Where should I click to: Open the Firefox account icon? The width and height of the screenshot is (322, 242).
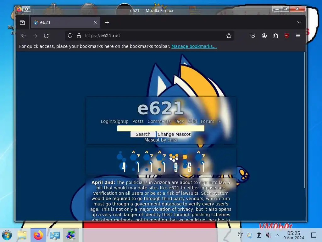pyautogui.click(x=264, y=36)
